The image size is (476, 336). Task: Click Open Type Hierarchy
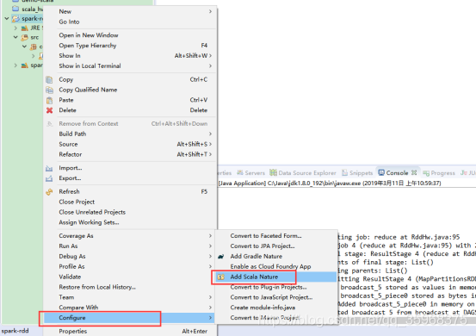point(131,46)
